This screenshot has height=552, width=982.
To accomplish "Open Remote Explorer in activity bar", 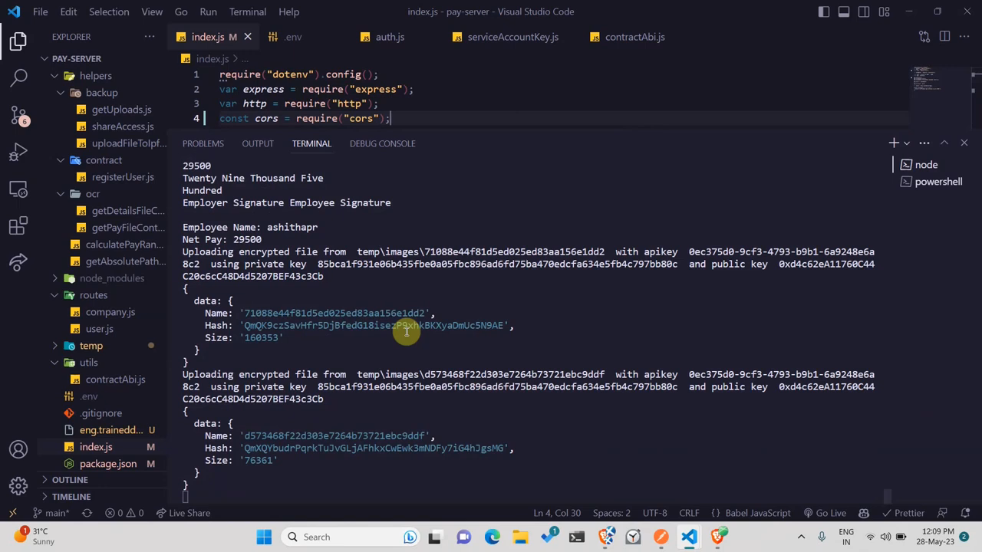I will 18,189.
